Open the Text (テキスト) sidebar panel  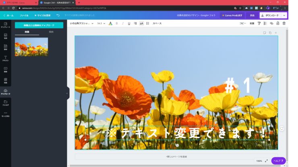tap(6, 58)
